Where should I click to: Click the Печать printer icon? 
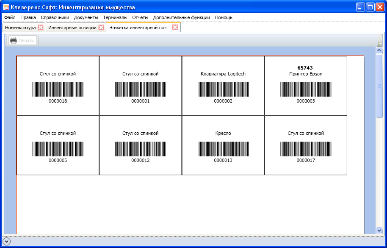pos(14,40)
